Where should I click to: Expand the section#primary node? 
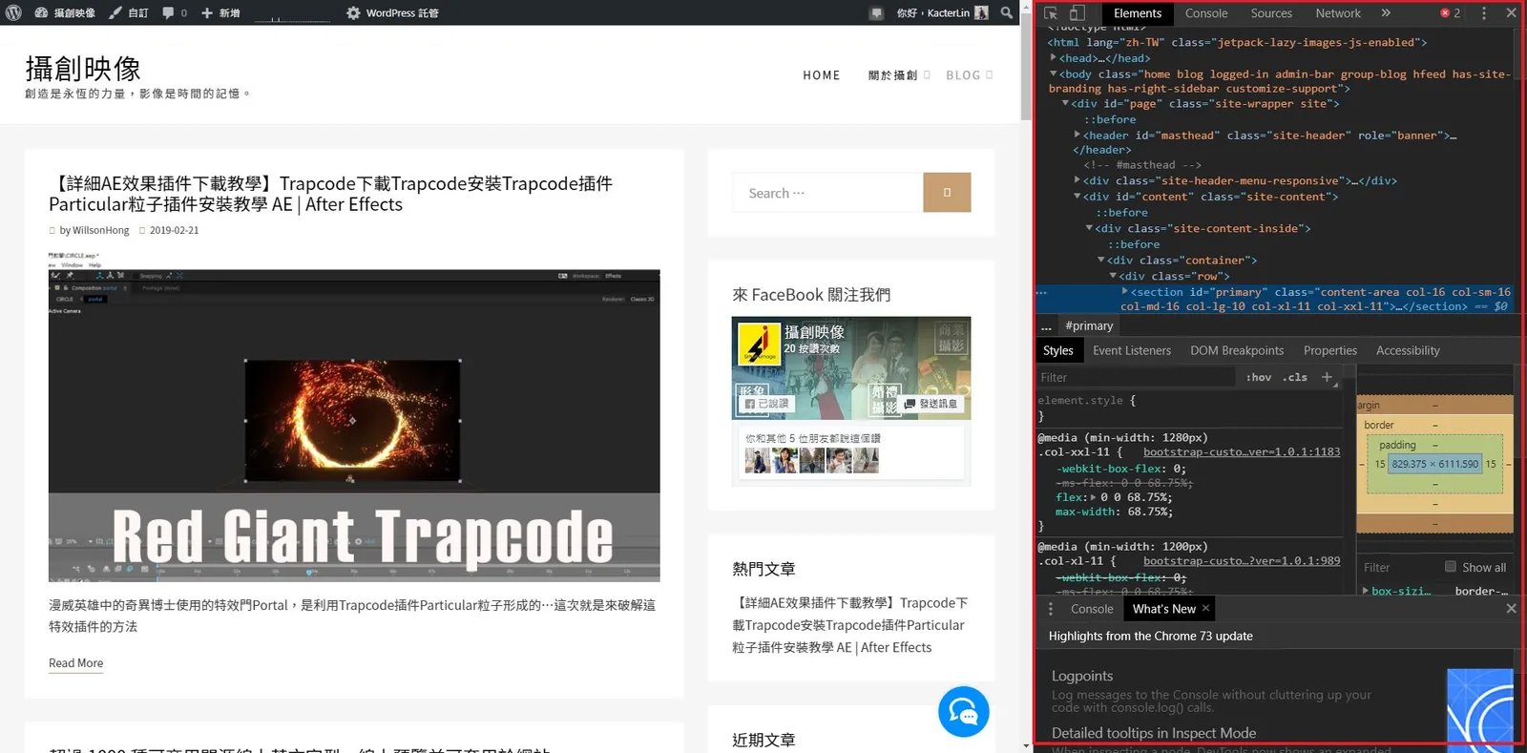coord(1125,291)
